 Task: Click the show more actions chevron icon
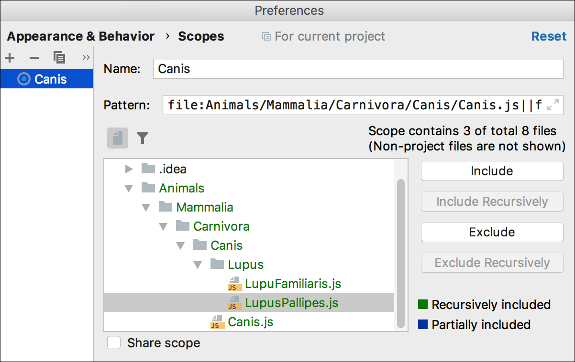(x=85, y=57)
